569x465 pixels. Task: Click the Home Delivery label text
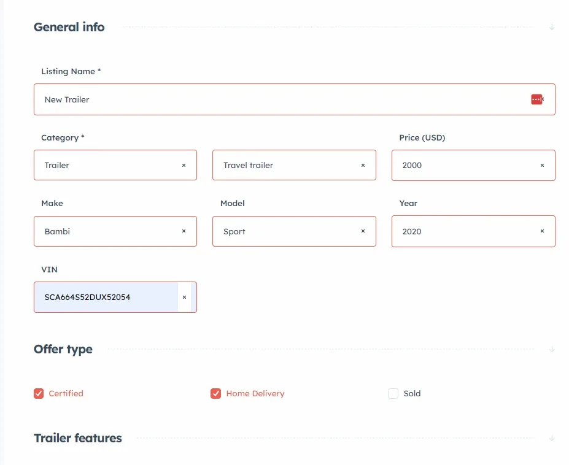255,394
